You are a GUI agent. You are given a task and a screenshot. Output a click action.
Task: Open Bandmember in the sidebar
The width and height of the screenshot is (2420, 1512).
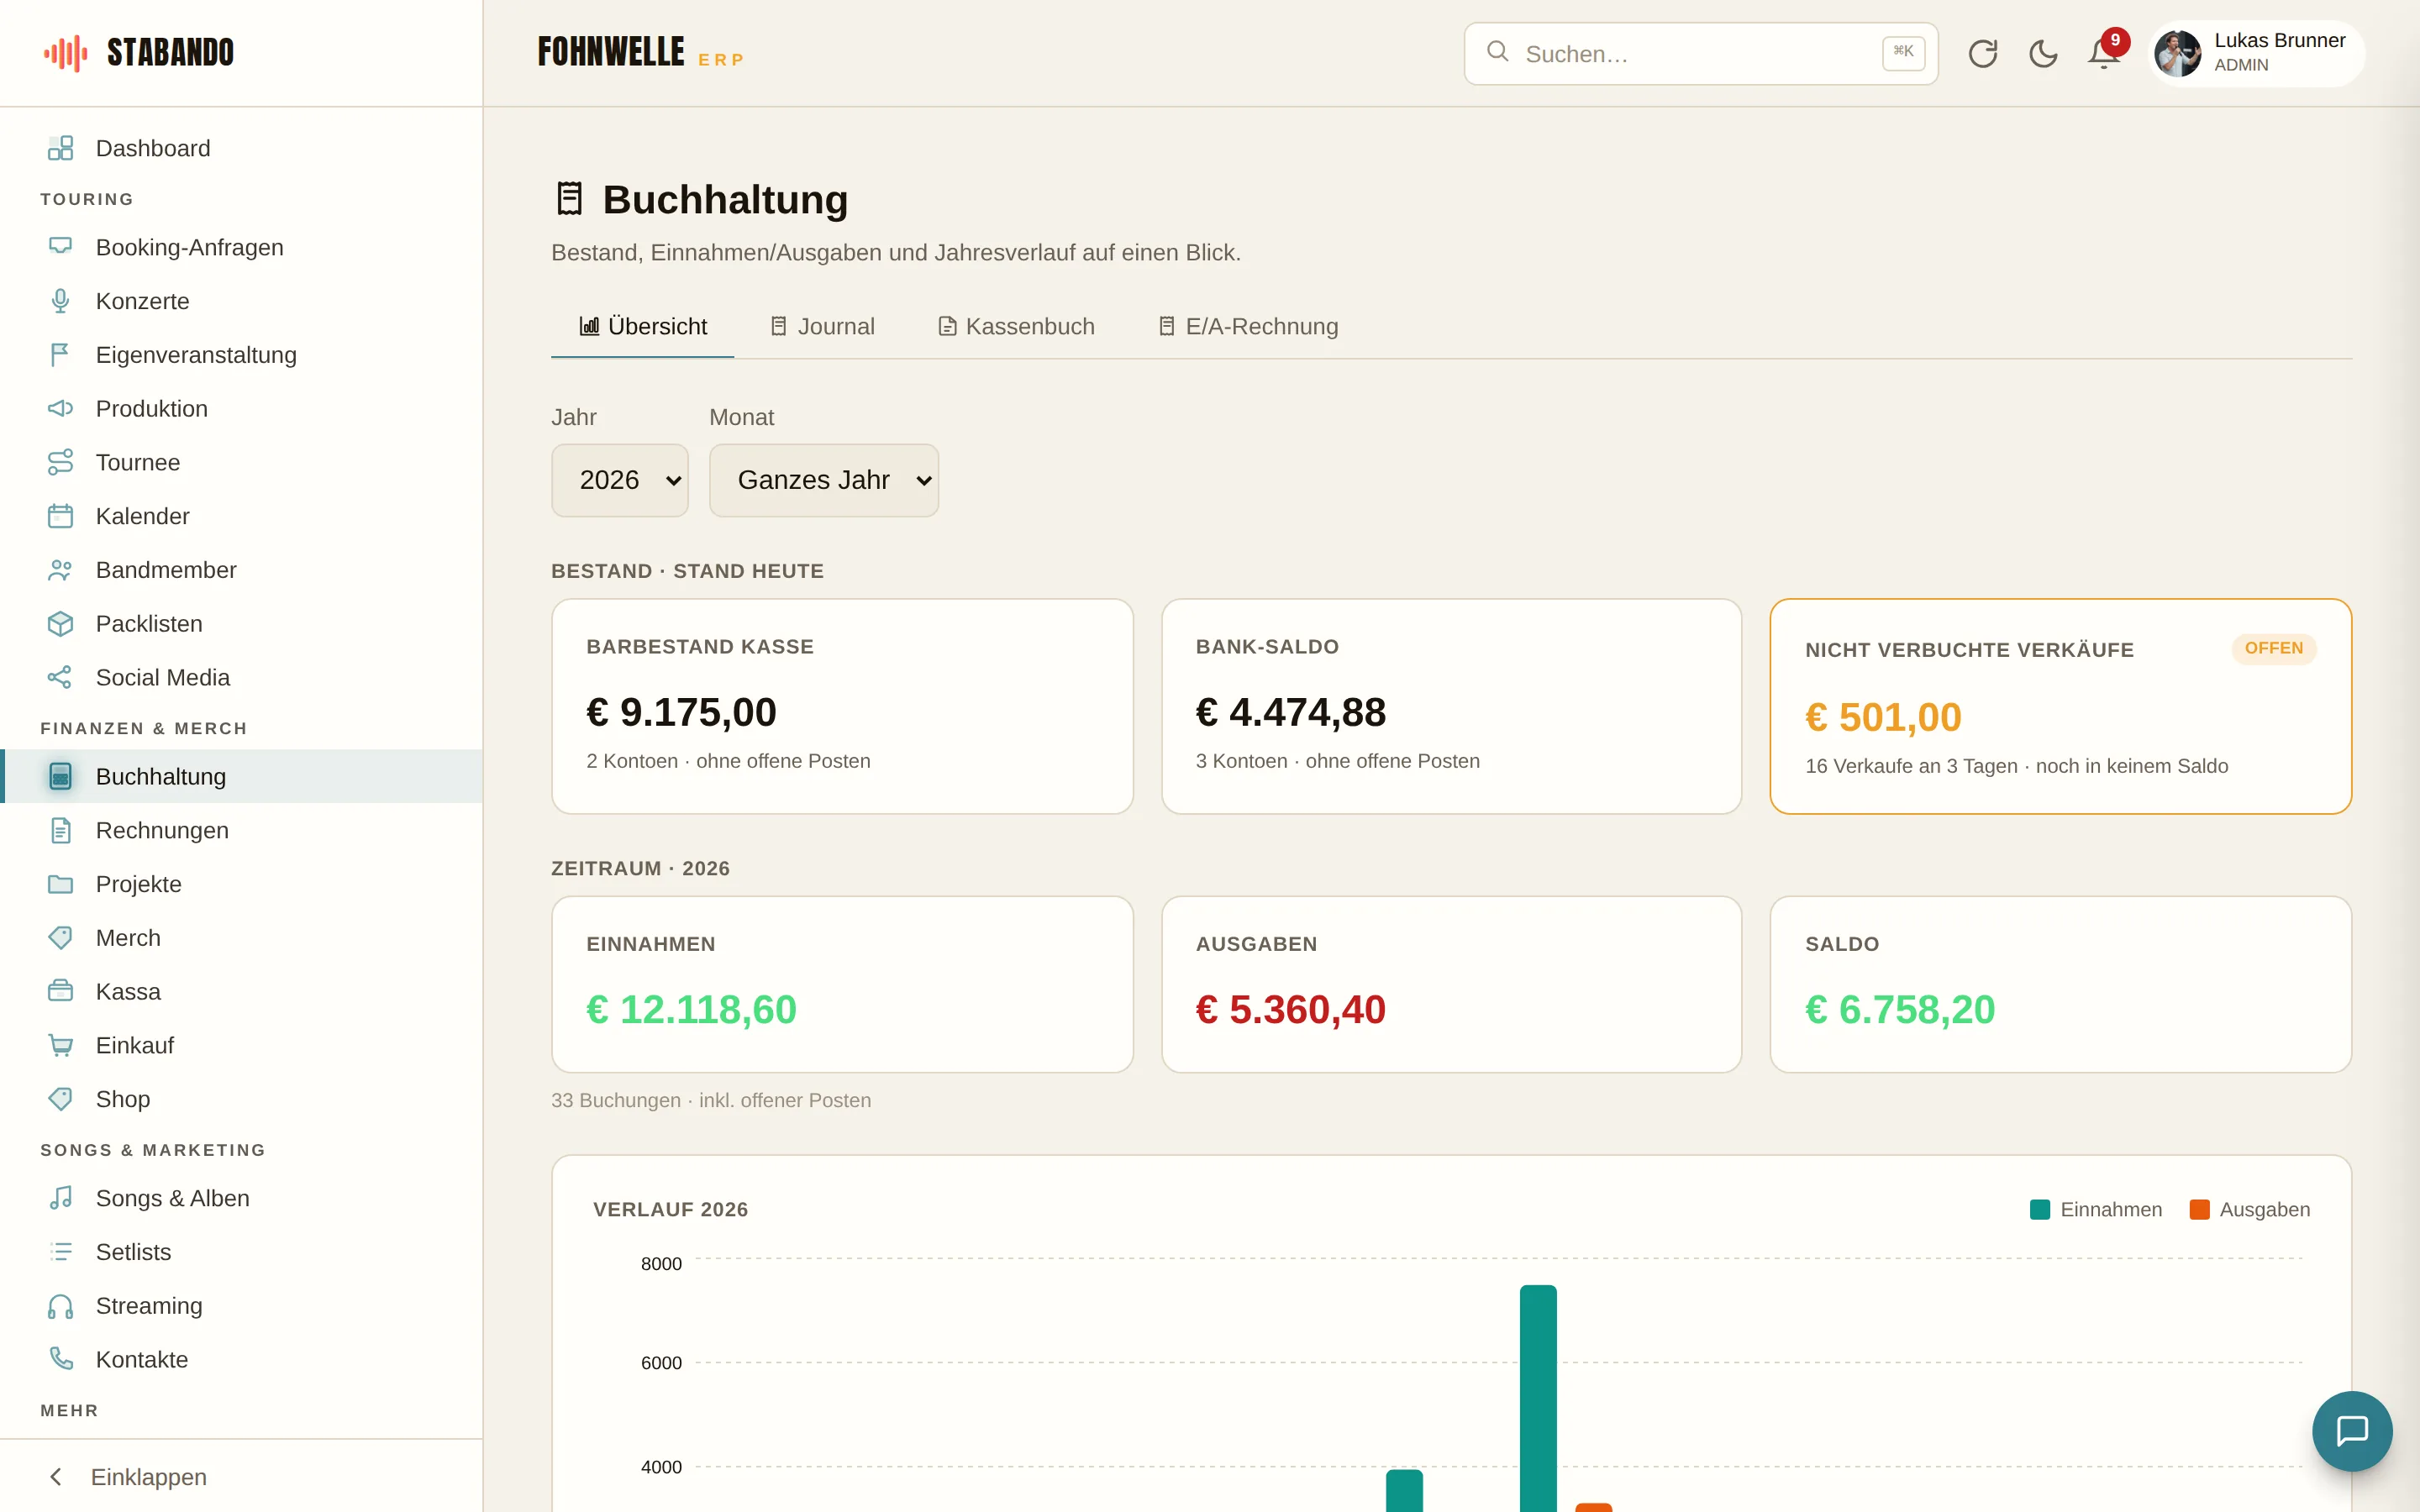point(241,570)
